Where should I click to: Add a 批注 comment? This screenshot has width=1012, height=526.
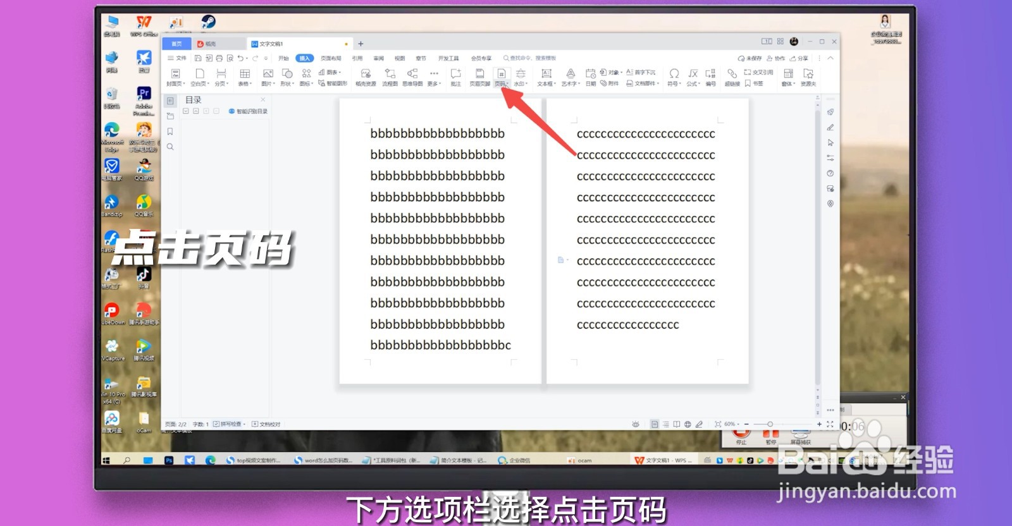[455, 77]
